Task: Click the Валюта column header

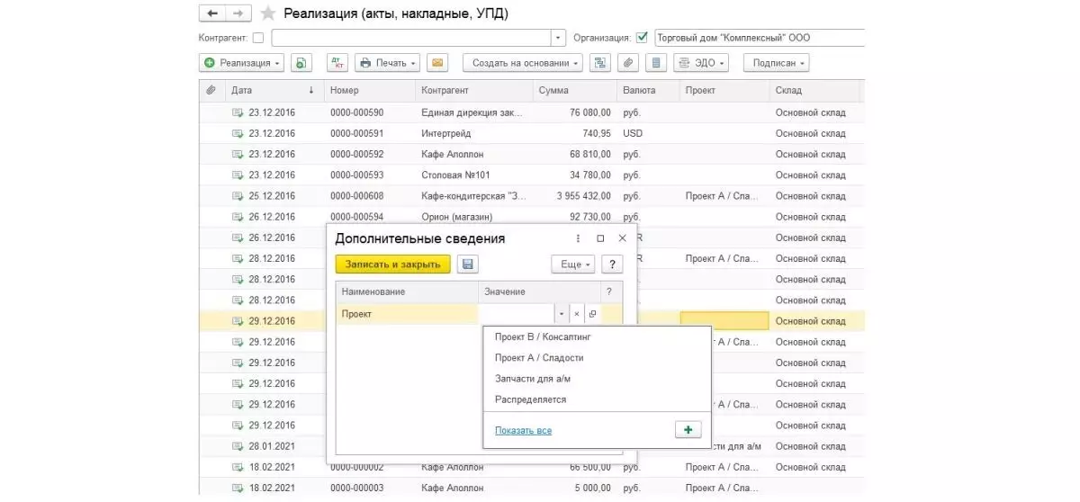Action: point(648,90)
